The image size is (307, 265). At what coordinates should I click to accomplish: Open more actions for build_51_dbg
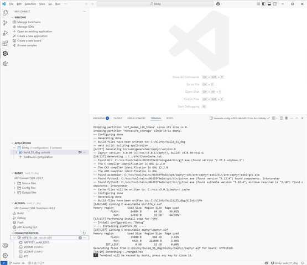pyautogui.click(x=85, y=152)
